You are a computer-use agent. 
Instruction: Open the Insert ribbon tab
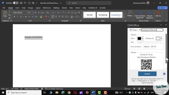coord(17,8)
